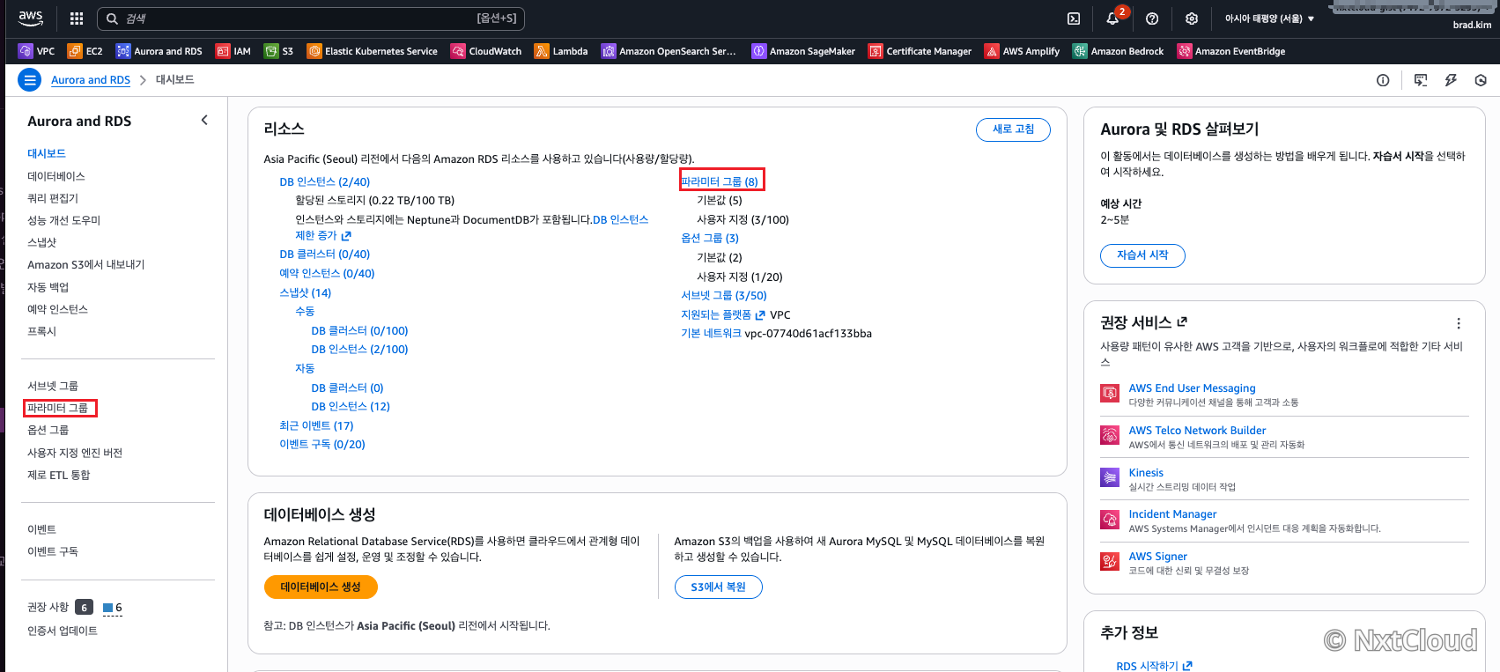
Task: Open the 제한 증가 external link
Action: [x=323, y=235]
